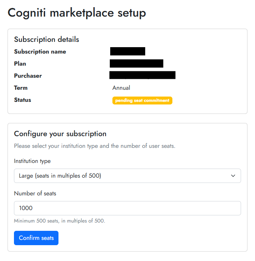Click the chevron arrow in Institution type select
Image resolution: width=255 pixels, height=261 pixels.
pyautogui.click(x=233, y=176)
